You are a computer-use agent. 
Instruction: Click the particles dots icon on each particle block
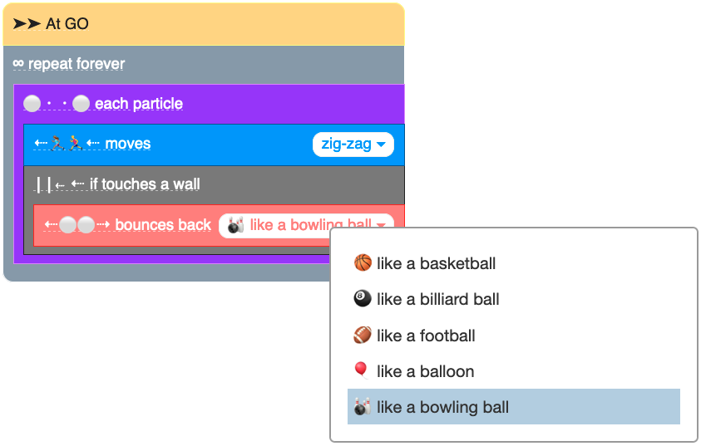tap(57, 104)
